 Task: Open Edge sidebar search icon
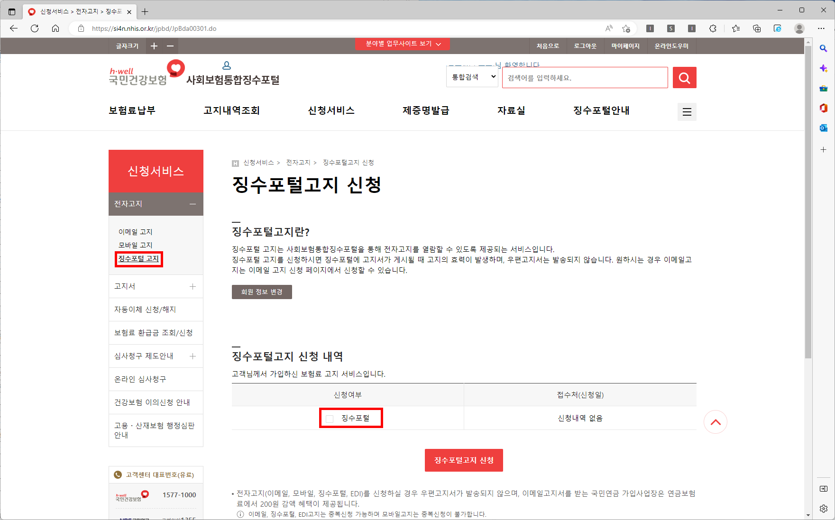(824, 48)
